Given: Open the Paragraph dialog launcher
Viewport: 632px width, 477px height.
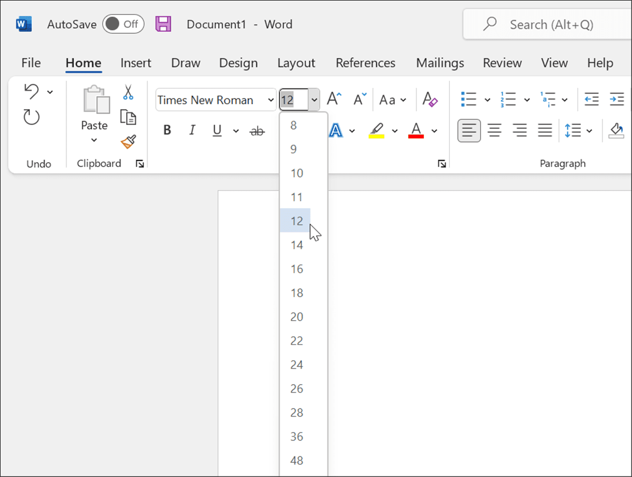Looking at the screenshot, I should 442,164.
